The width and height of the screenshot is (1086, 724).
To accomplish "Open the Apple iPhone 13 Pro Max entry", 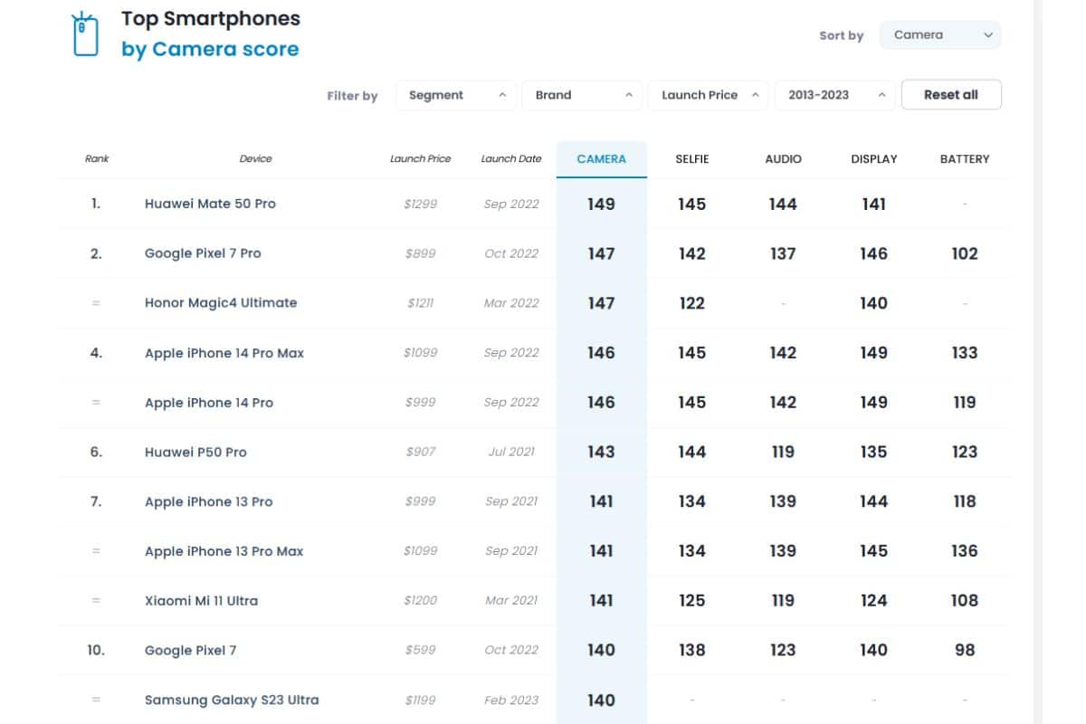I will coord(224,551).
